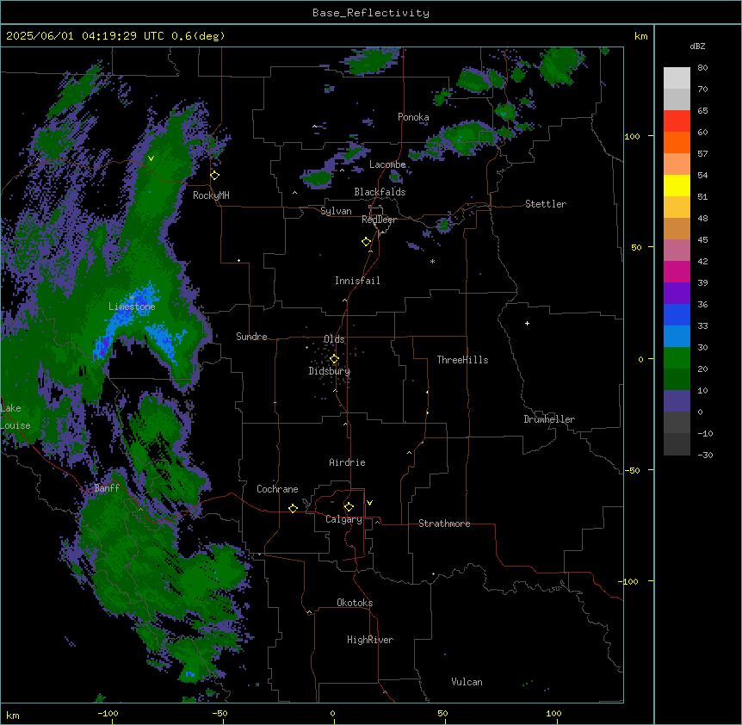Click the Base_Reflectivity title
Viewport: 742px width, 725px height.
(x=371, y=13)
